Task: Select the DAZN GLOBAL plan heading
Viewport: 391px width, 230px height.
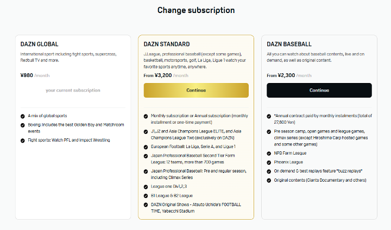Action: 40,44
